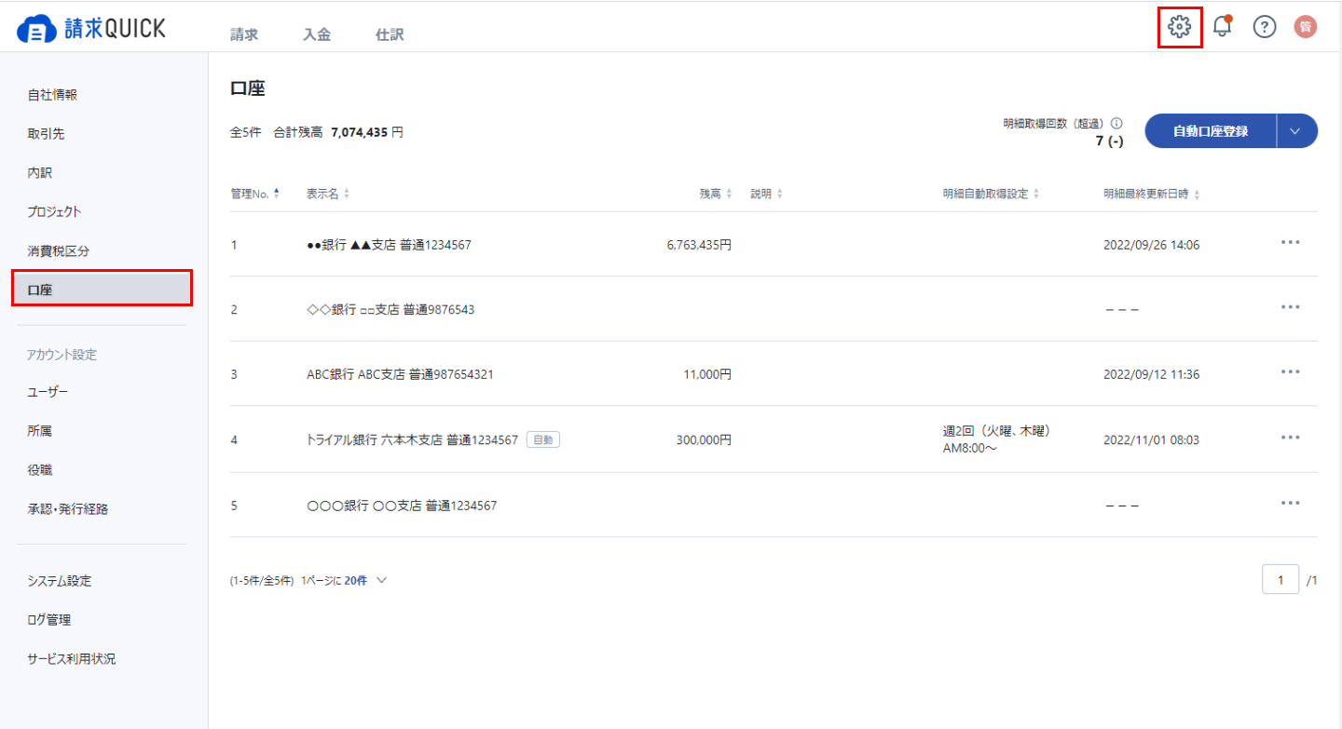
Task: Open 取引先 in the sidebar
Action: 47,133
